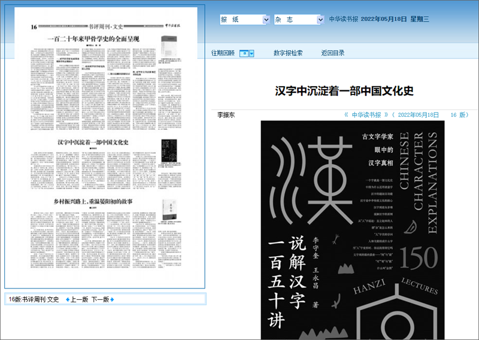Open article 一百二十年来甲骨学史的全面呈现 on page image
Screen dimensions: 479x340
(x=93, y=39)
